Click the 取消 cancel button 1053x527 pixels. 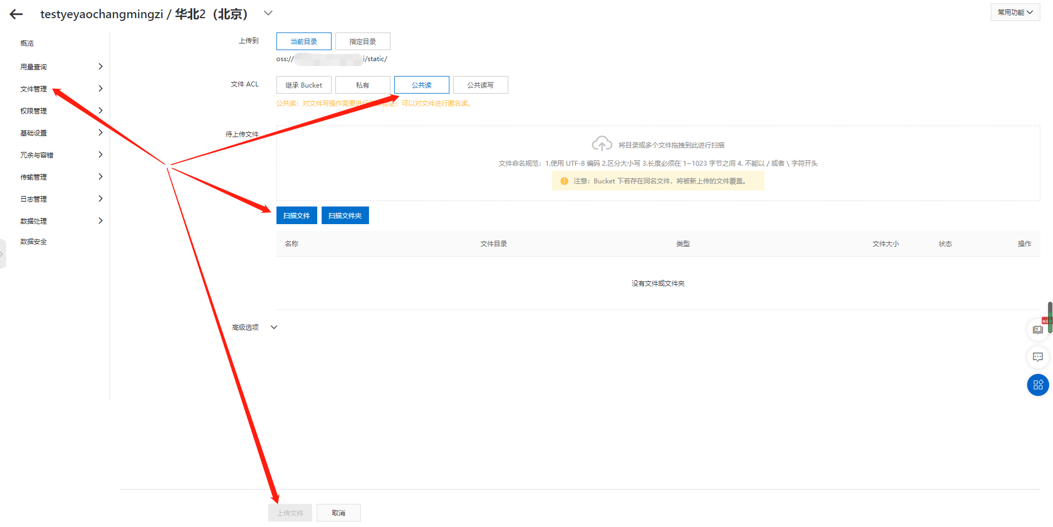(338, 512)
